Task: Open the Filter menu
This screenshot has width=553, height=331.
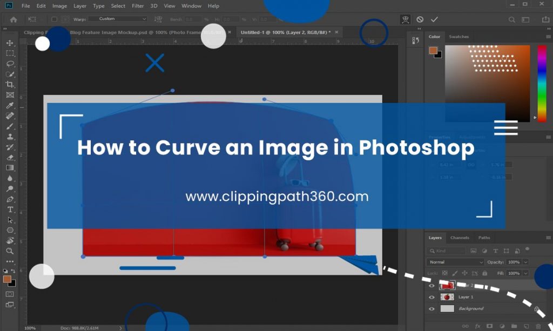Action: pos(138,6)
